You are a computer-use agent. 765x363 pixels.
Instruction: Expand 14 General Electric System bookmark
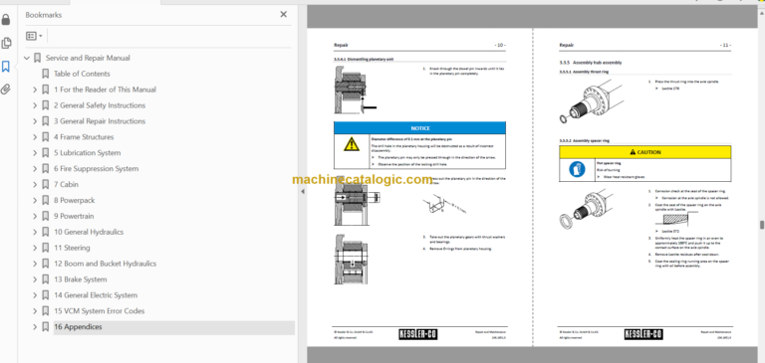35,295
